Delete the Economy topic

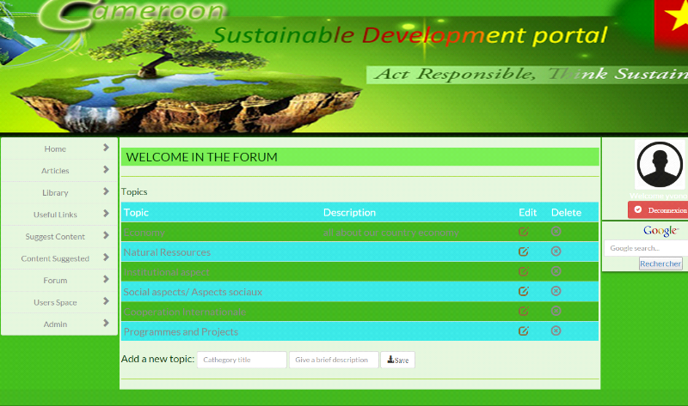point(556,231)
